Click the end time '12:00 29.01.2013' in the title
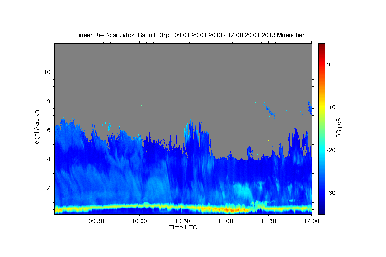 pyautogui.click(x=252, y=35)
